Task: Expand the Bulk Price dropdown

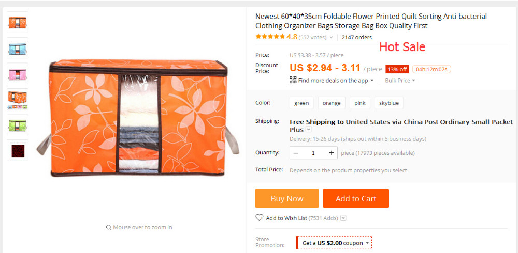Action: coord(400,81)
